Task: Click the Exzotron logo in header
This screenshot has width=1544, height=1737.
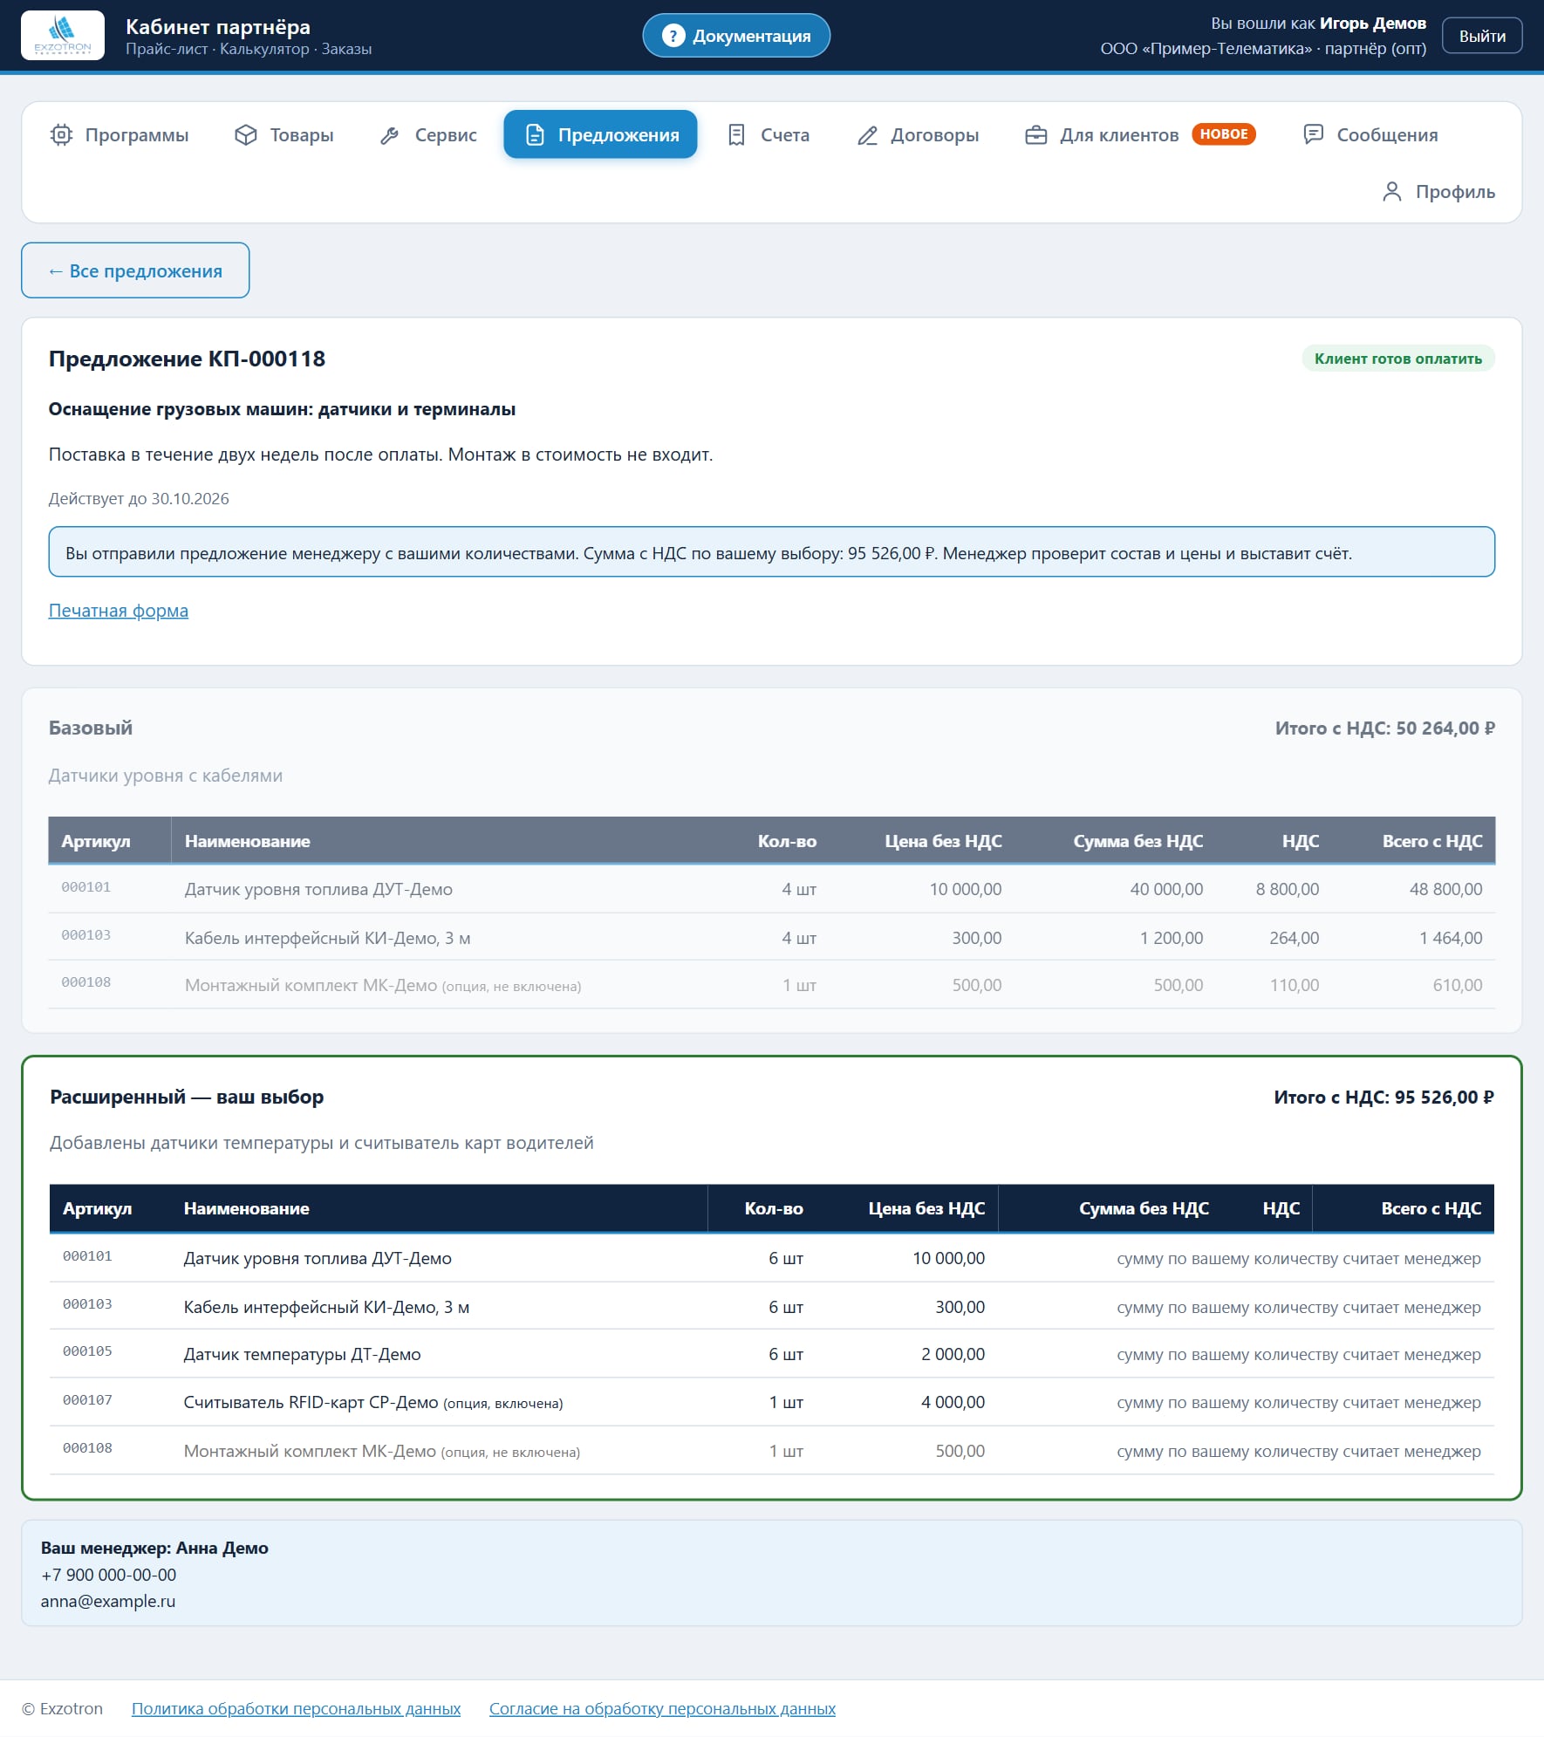Action: click(63, 36)
